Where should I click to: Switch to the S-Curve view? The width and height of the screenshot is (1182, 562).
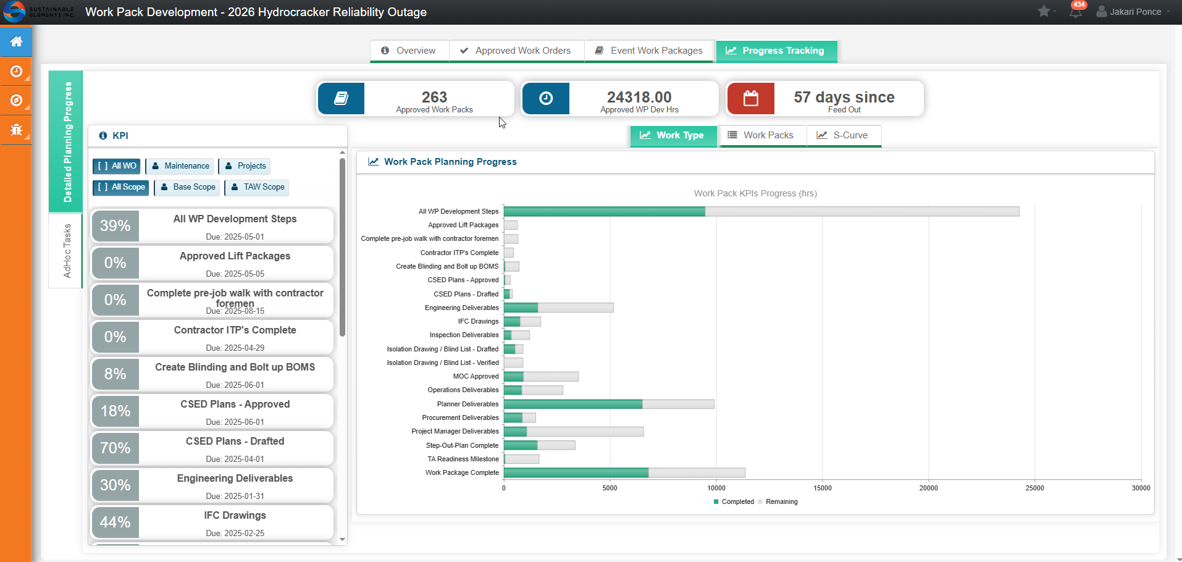[x=844, y=135]
